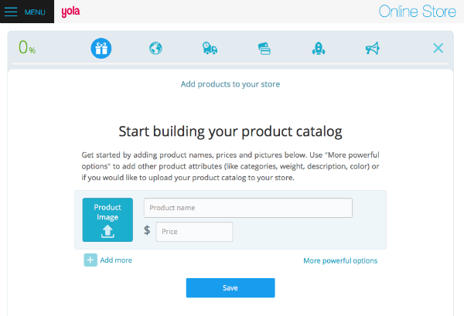Save the product catalog
Viewport: 464px width, 316px height.
pyautogui.click(x=230, y=287)
